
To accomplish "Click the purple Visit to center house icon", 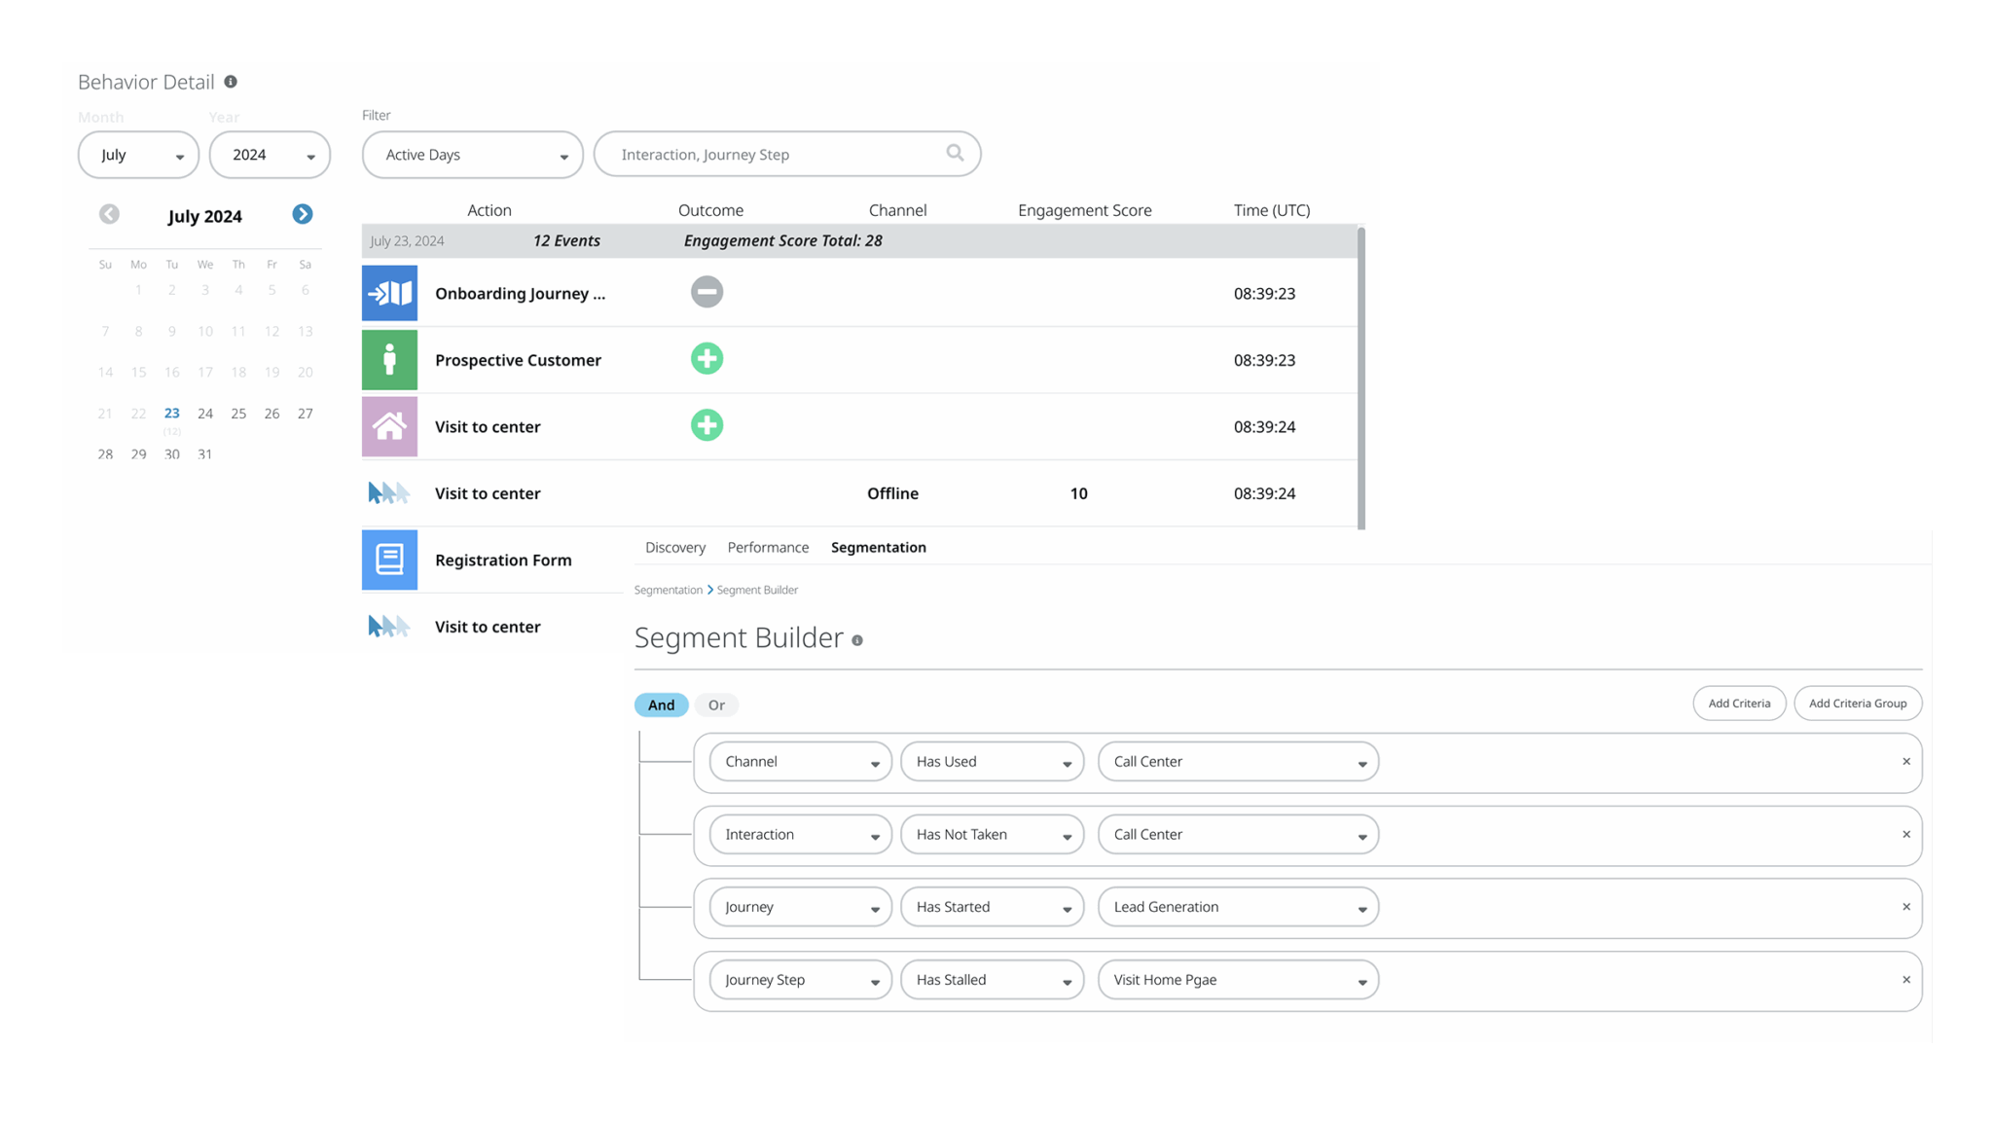I will click(389, 426).
